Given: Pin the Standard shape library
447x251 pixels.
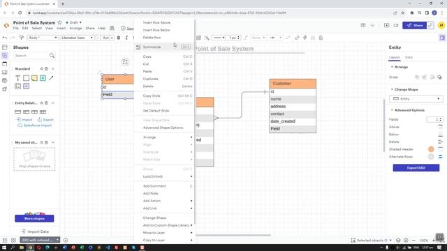Looking at the screenshot, I should pyautogui.click(x=42, y=69).
